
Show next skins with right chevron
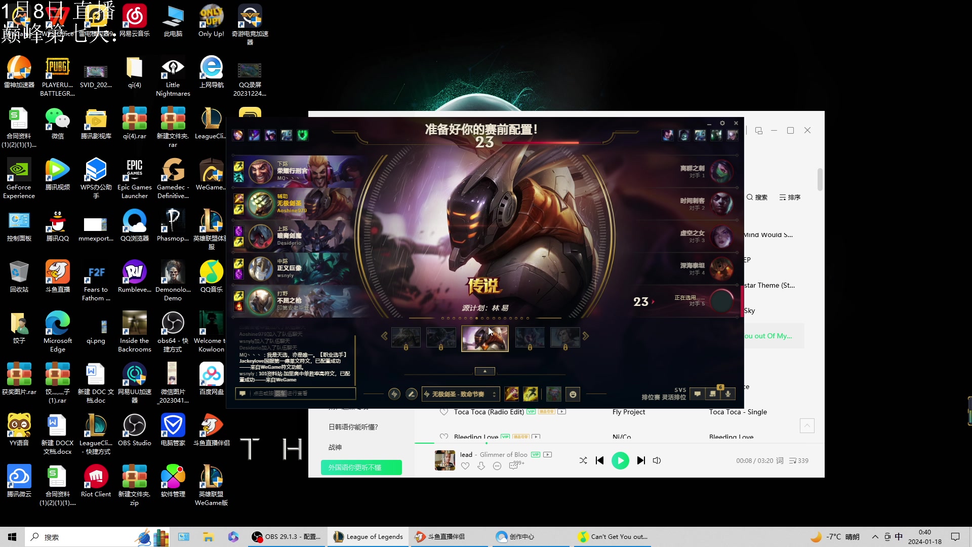586,336
